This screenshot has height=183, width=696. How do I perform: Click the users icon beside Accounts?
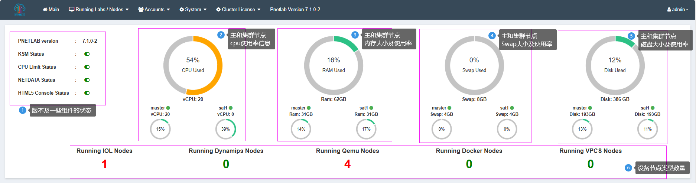tap(141, 10)
